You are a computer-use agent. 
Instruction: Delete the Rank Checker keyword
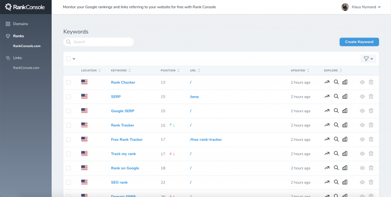371,82
